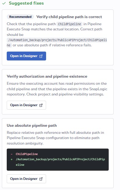120x190 pixels.
Task: Click the removed ChildPipeline diff line
Action: pyautogui.click(x=27, y=154)
